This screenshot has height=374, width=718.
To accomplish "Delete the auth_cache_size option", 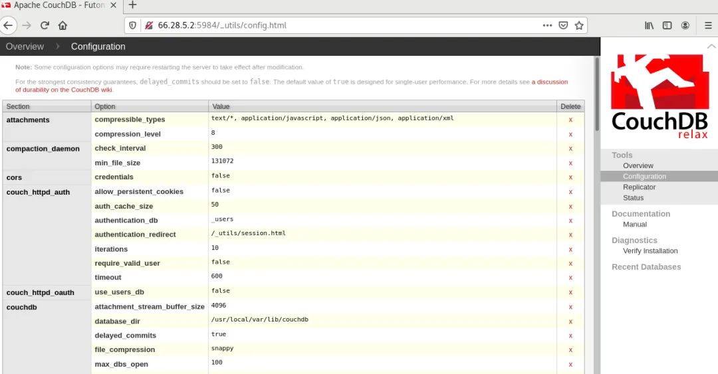I will 570,207.
